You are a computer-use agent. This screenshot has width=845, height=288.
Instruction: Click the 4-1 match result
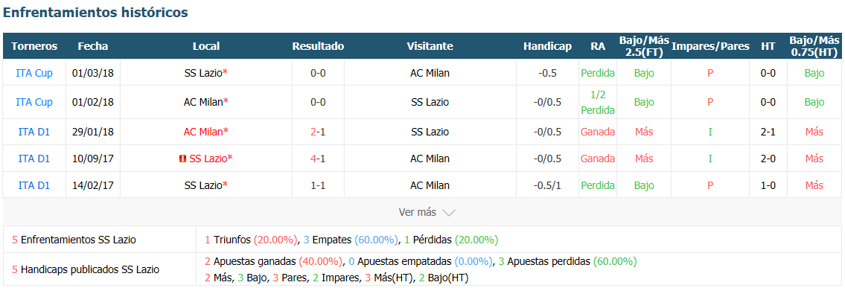(x=318, y=159)
